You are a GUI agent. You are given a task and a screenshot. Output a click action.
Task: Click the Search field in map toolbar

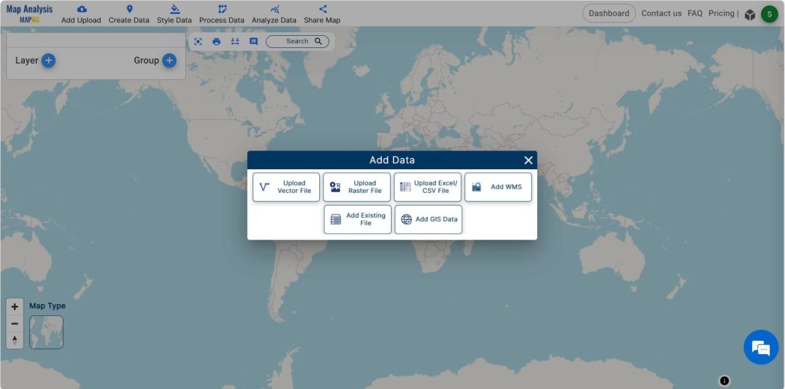[x=297, y=41]
